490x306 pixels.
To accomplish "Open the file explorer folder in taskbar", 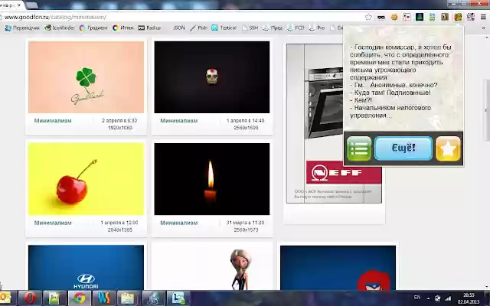I will click(x=128, y=298).
